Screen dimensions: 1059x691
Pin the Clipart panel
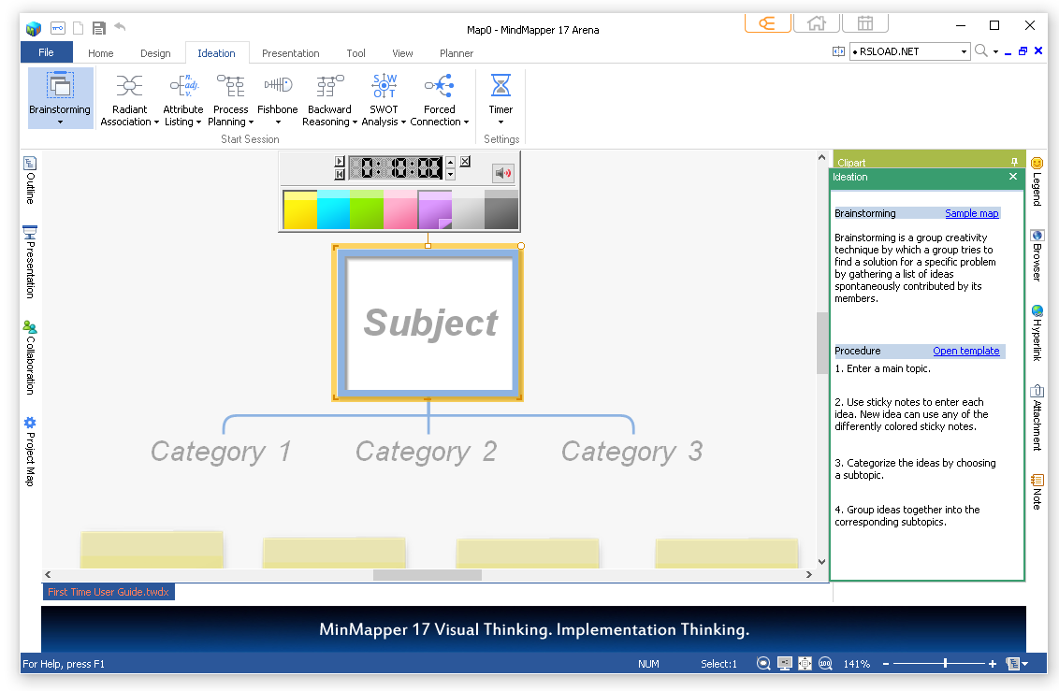(x=1014, y=162)
